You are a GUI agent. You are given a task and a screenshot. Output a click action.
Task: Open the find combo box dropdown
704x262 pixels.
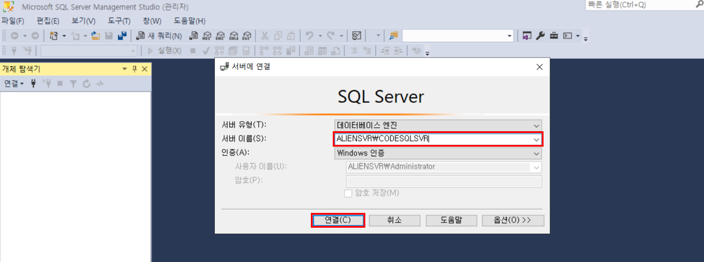point(509,36)
